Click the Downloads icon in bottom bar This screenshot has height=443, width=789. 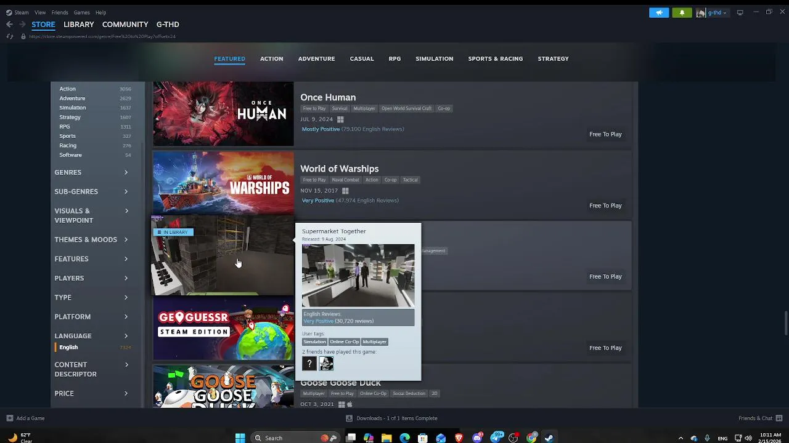point(349,418)
